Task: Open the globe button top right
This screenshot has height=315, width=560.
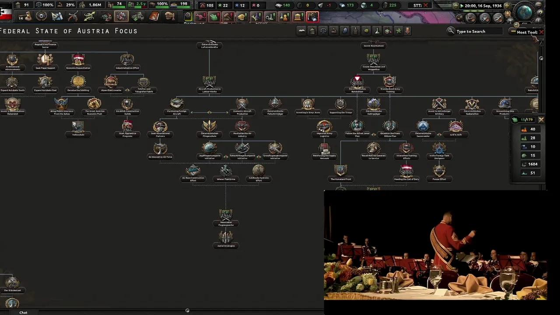Action: pyautogui.click(x=525, y=12)
